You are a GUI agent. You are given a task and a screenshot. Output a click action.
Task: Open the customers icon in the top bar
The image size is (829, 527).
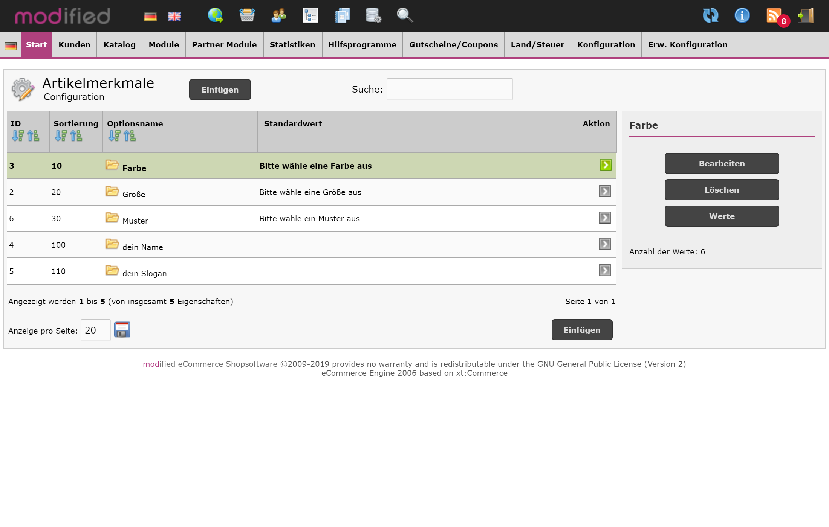click(279, 16)
